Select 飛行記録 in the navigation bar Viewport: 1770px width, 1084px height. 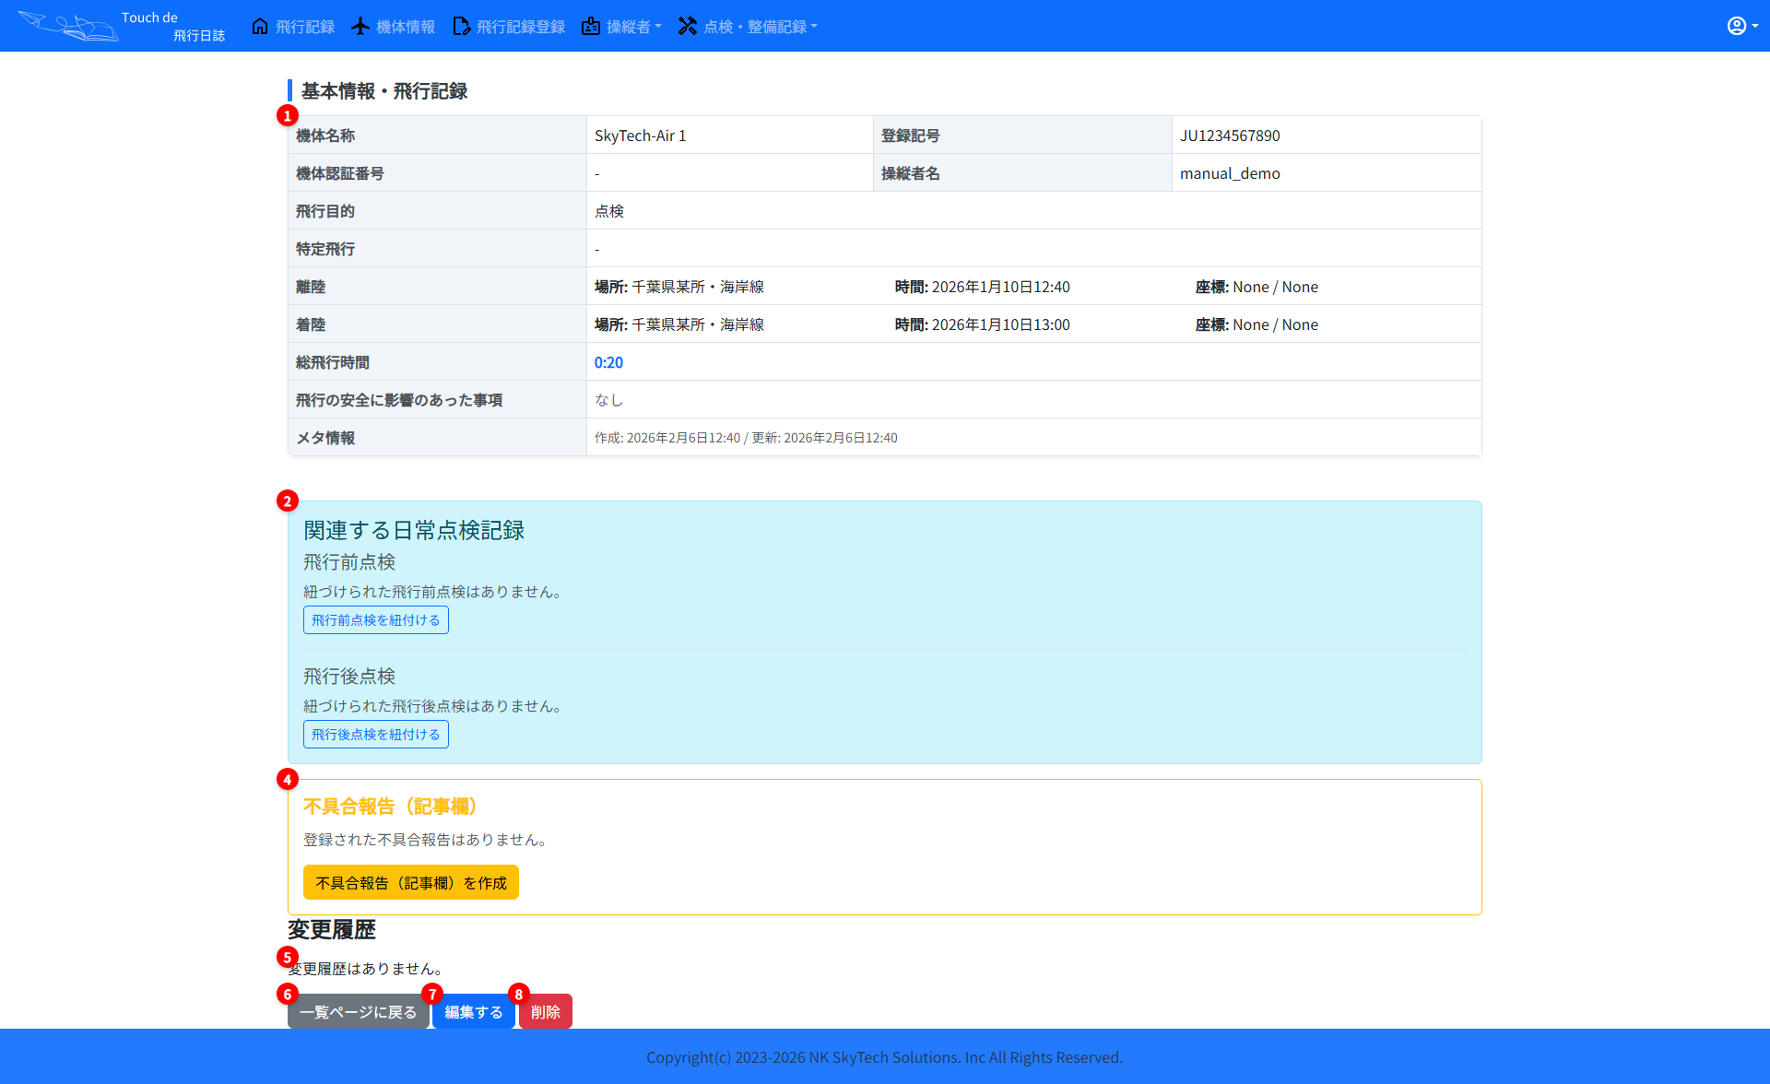click(x=304, y=26)
